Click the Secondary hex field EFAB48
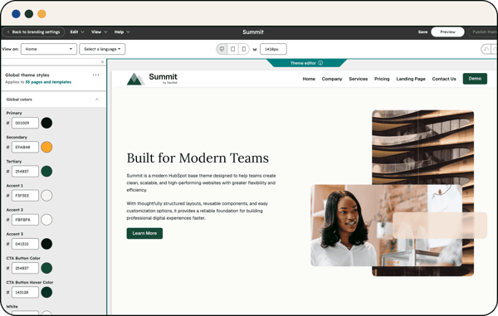 click(25, 147)
